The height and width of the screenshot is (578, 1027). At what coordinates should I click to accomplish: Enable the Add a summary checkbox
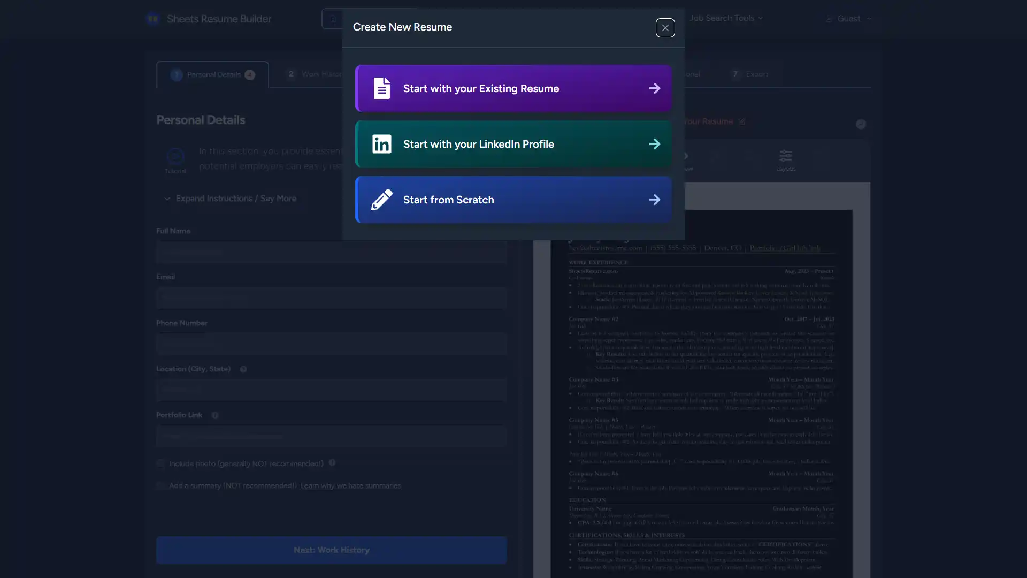(160, 486)
